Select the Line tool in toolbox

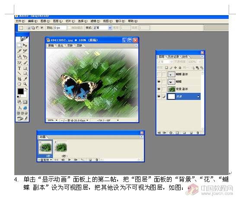click(x=19, y=73)
